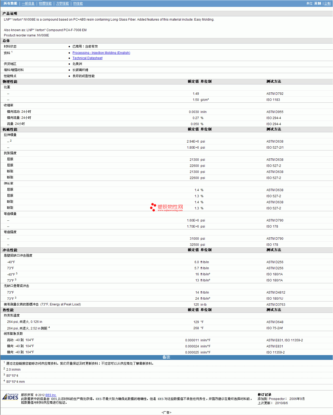Click the 1.60E+6 psi flexural modulus
Screen dimensions: 333x415
tap(196, 220)
